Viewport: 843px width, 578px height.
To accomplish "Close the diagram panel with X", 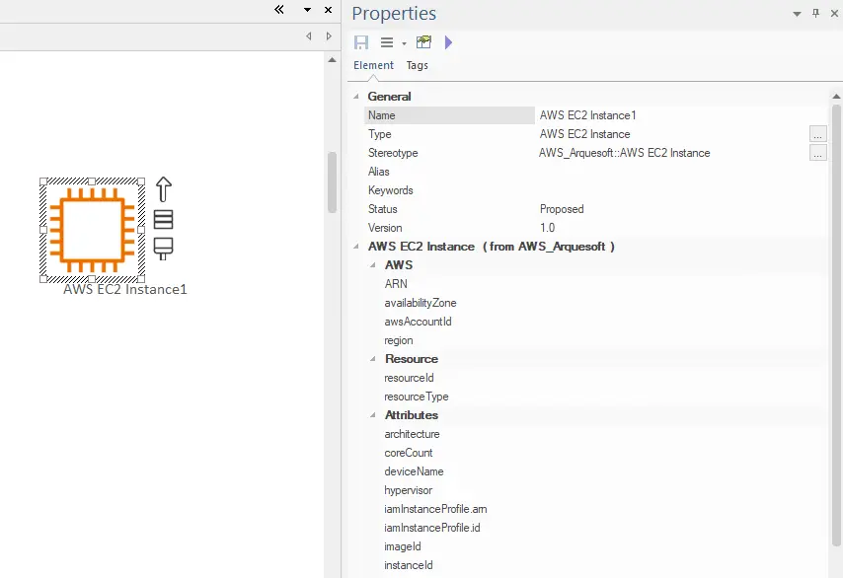I will coord(328,10).
